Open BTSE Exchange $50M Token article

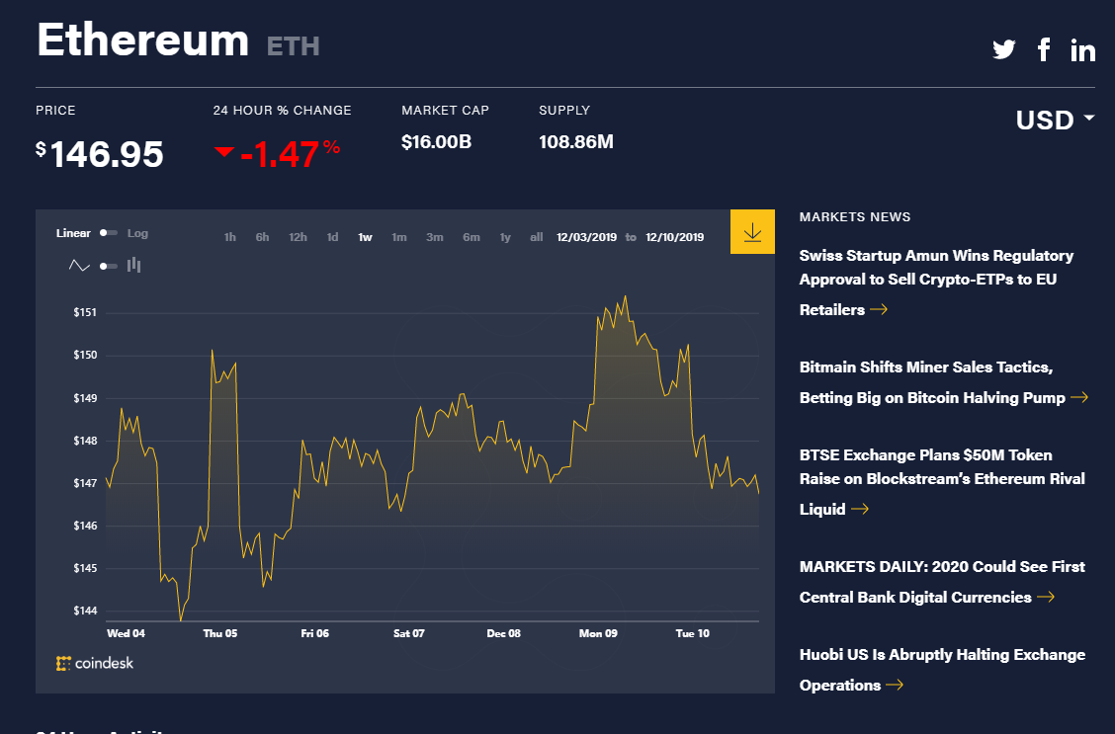[x=942, y=482]
